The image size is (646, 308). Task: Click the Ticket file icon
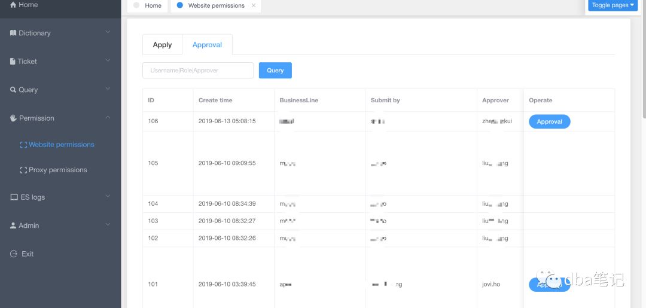coord(13,62)
